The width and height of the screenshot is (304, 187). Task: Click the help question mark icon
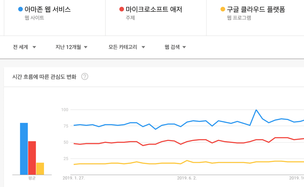(85, 77)
